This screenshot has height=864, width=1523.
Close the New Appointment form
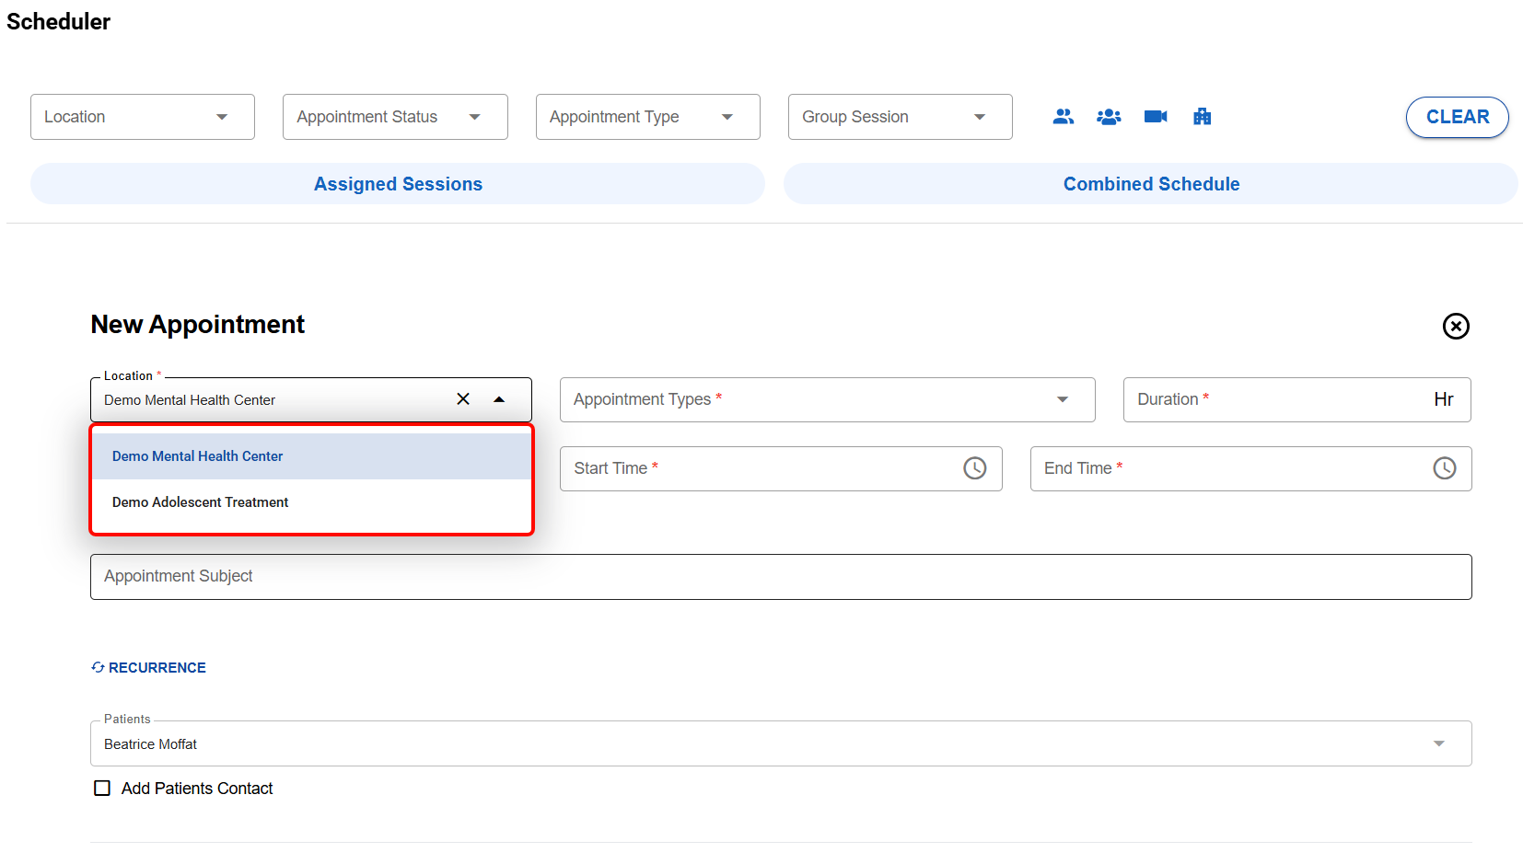coord(1455,326)
